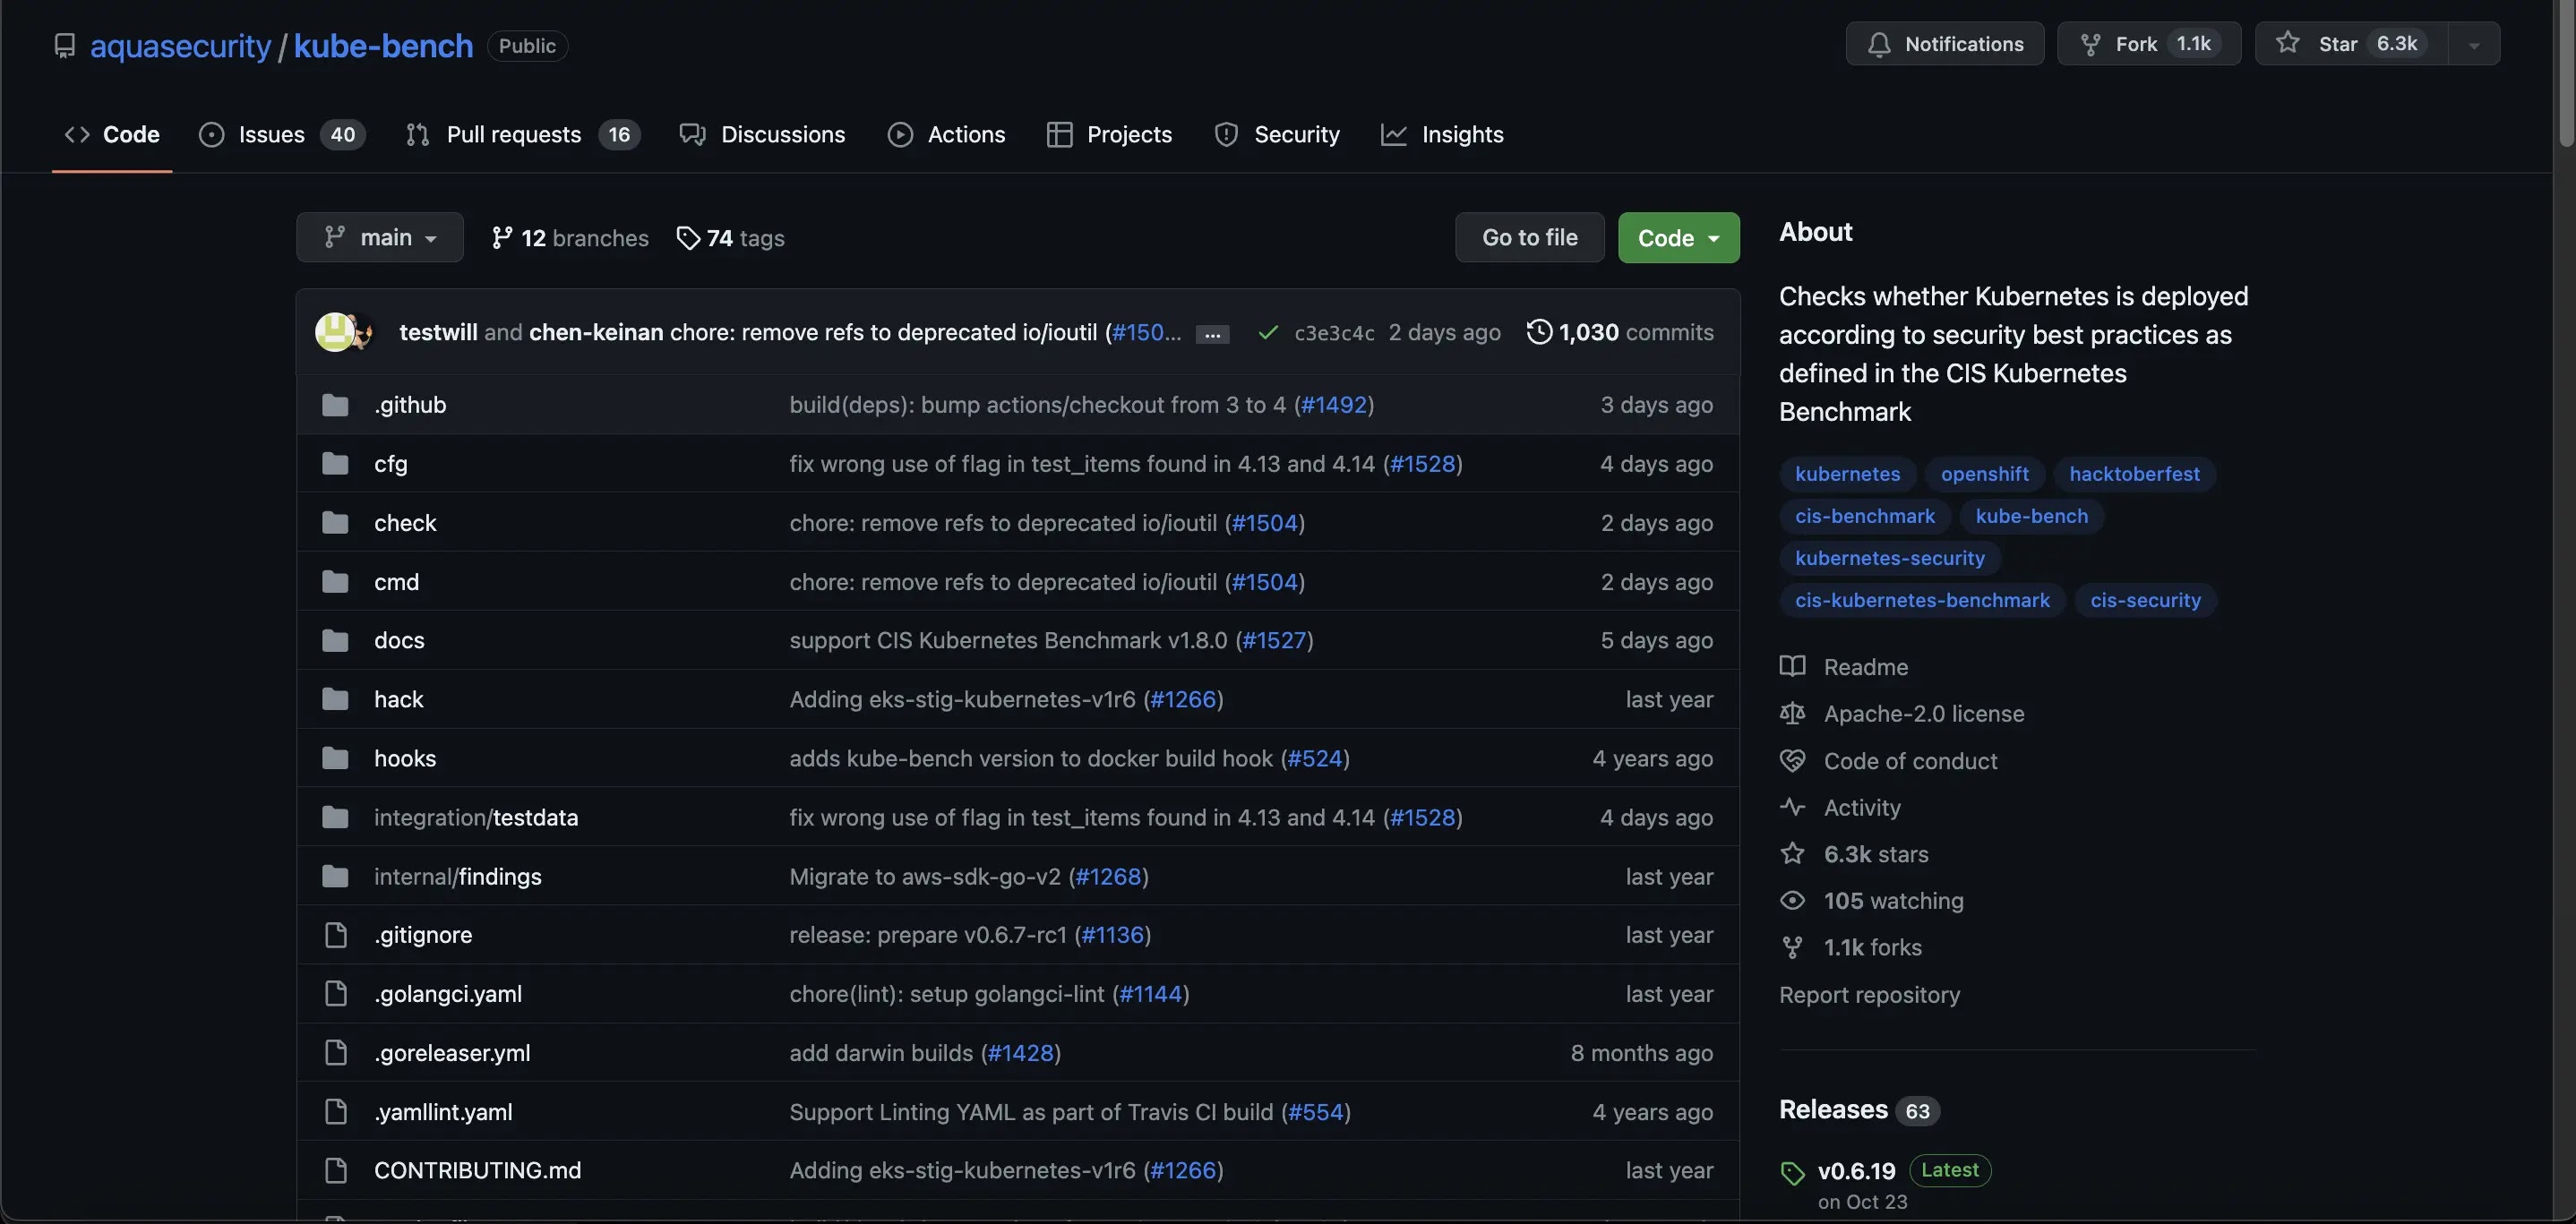The height and width of the screenshot is (1224, 2576).
Task: Open the Actions tab
Action: click(946, 134)
